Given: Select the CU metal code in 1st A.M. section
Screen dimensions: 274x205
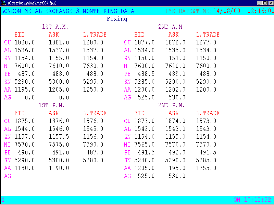Looking at the screenshot, I should [7, 42].
